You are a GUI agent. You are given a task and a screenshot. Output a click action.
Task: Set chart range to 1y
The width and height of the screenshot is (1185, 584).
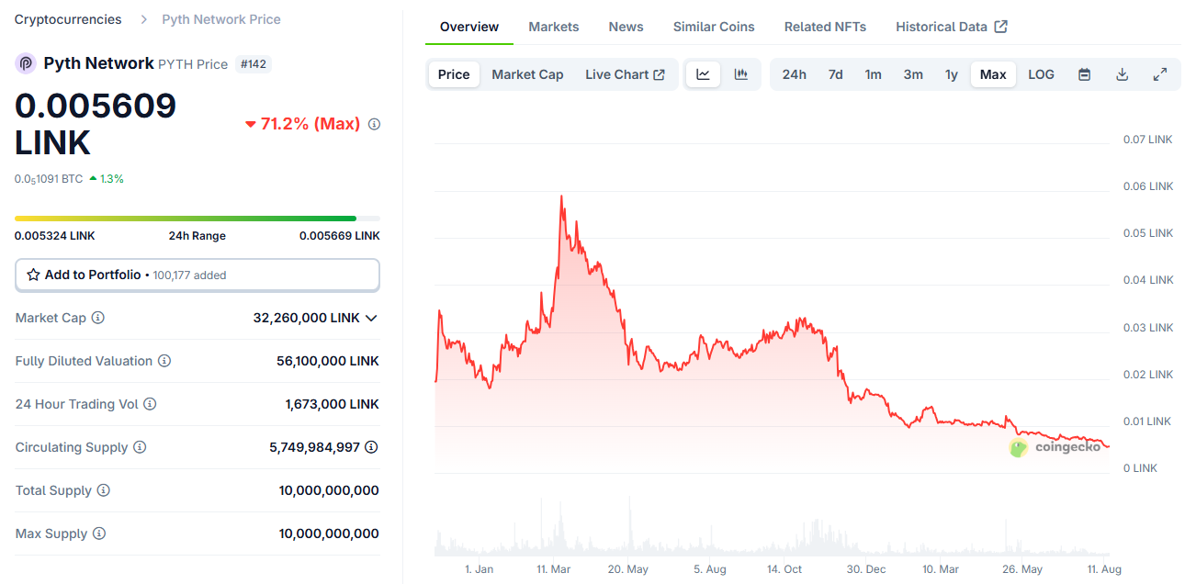[952, 74]
